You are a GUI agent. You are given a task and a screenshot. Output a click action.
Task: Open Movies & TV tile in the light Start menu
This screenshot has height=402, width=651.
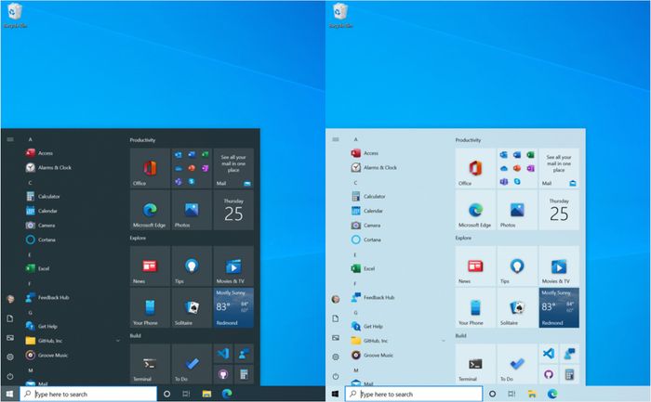click(558, 266)
